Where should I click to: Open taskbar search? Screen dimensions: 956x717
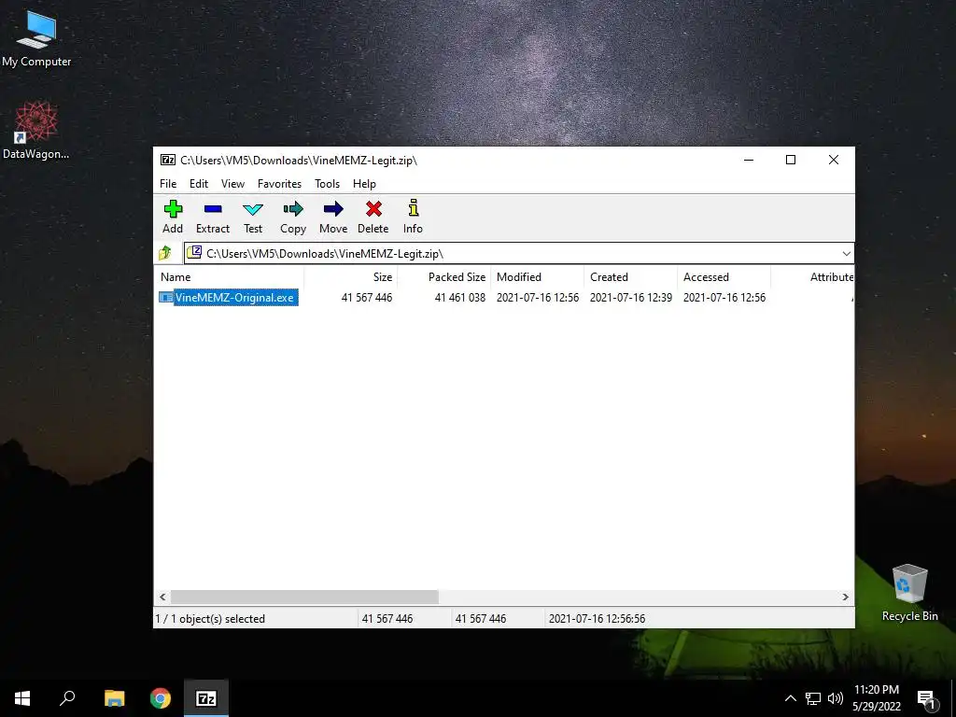point(67,698)
